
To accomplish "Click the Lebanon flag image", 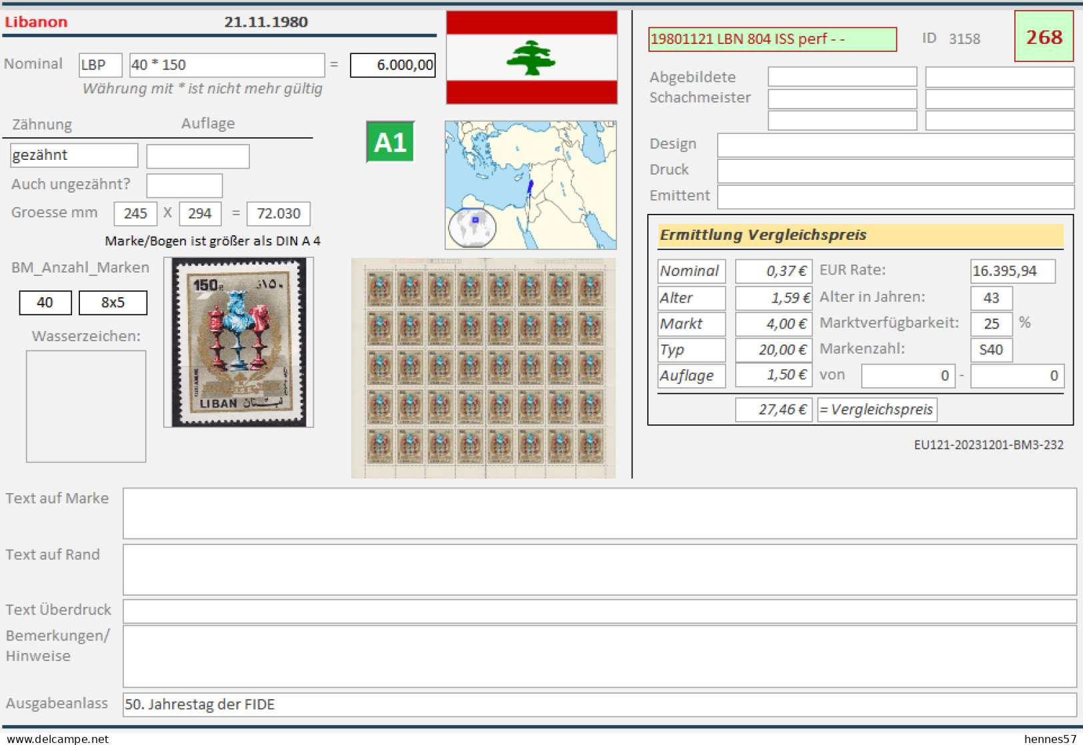I will (531, 57).
